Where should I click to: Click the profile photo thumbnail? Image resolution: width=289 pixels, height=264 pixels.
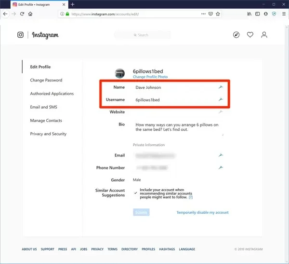click(120, 73)
